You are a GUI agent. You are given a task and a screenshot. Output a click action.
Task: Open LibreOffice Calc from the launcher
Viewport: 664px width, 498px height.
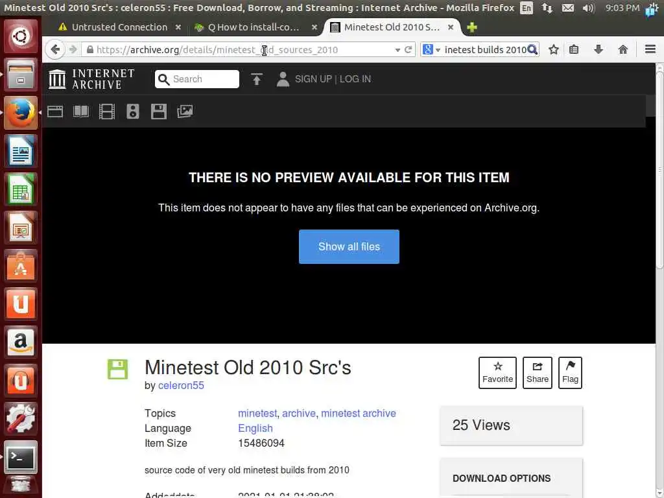tap(20, 189)
